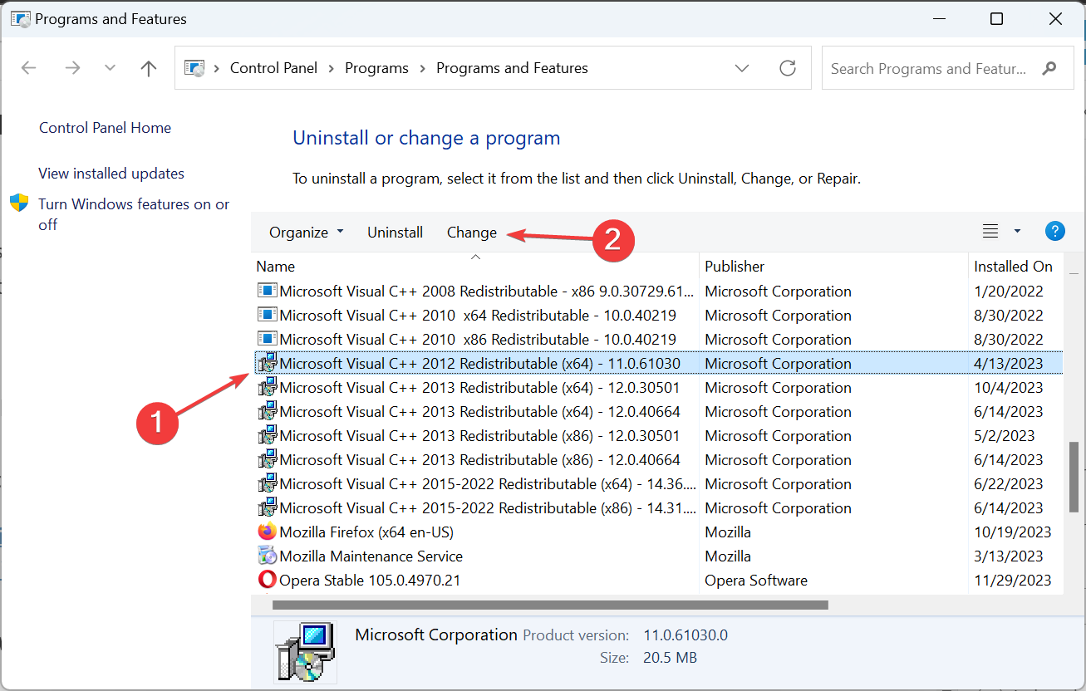Click the Uninstall toolbar button
Screen dimensions: 1086x691
tap(396, 233)
